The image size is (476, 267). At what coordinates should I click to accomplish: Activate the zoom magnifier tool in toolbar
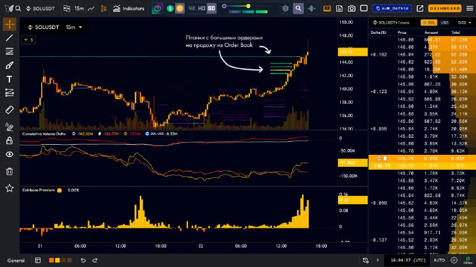pos(298,8)
